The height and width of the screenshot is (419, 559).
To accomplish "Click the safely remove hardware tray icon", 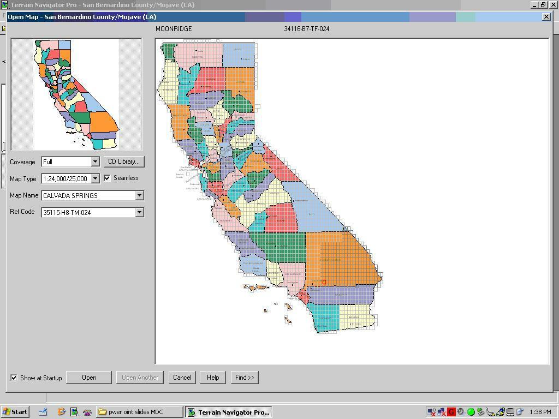I will (480, 412).
